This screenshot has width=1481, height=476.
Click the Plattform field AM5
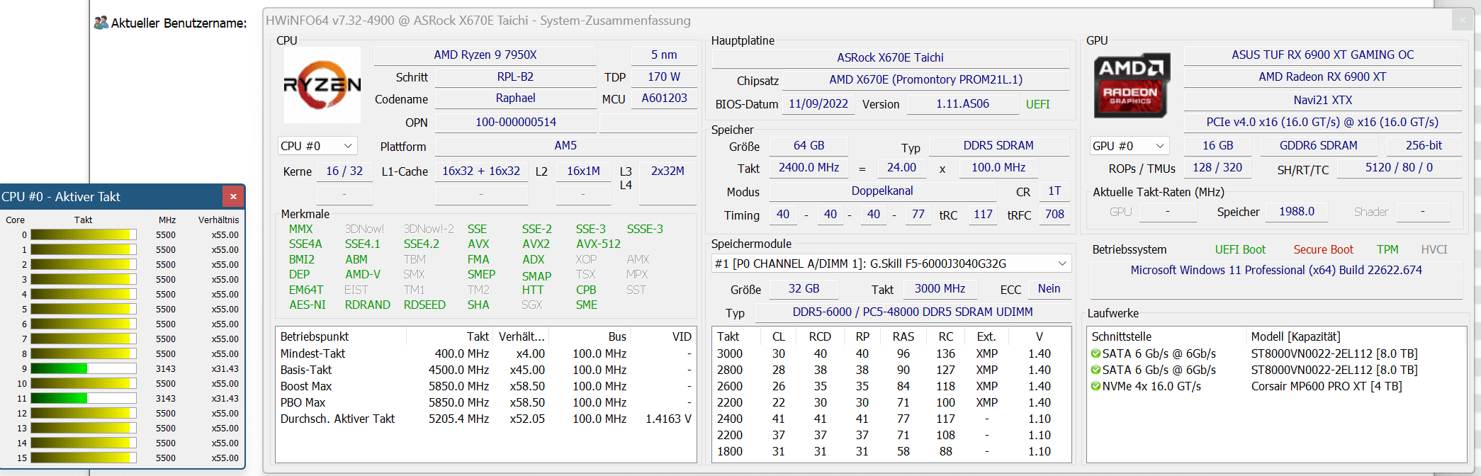point(565,146)
